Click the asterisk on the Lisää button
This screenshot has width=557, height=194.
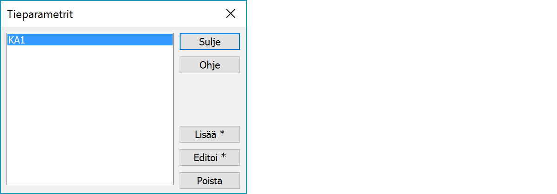pos(222,134)
